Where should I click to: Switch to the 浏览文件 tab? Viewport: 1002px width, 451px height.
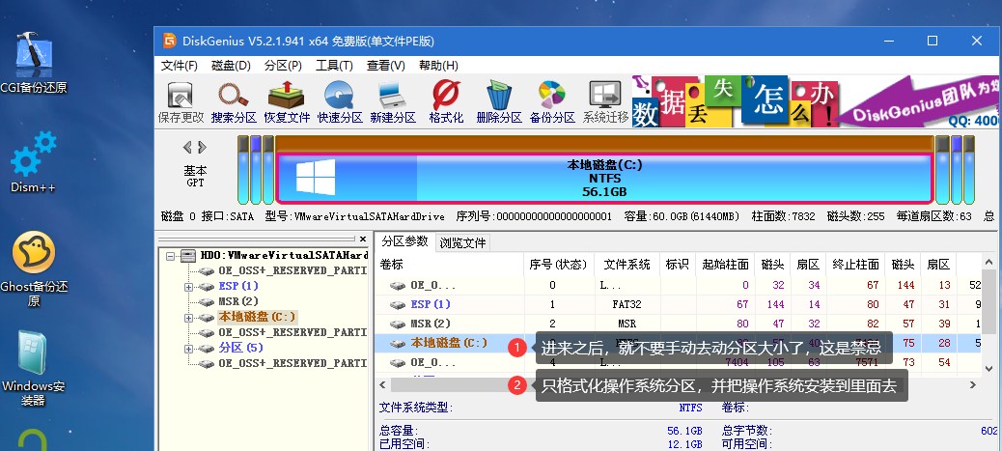tap(464, 242)
